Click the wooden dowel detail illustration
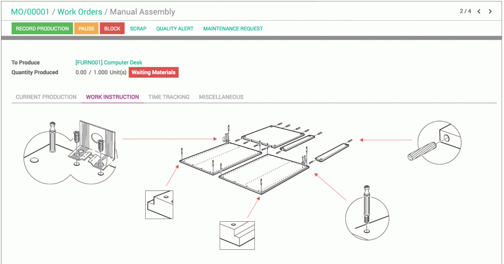 pyautogui.click(x=435, y=143)
